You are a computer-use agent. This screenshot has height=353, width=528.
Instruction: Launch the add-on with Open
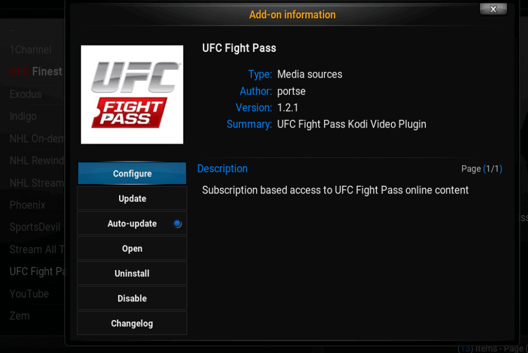(x=132, y=249)
